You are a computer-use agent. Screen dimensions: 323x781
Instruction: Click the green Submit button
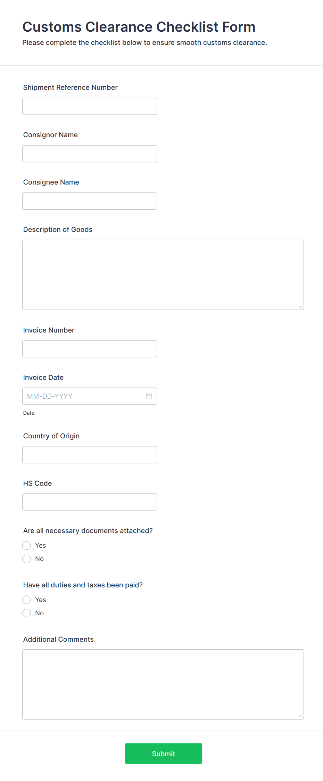coord(164,753)
